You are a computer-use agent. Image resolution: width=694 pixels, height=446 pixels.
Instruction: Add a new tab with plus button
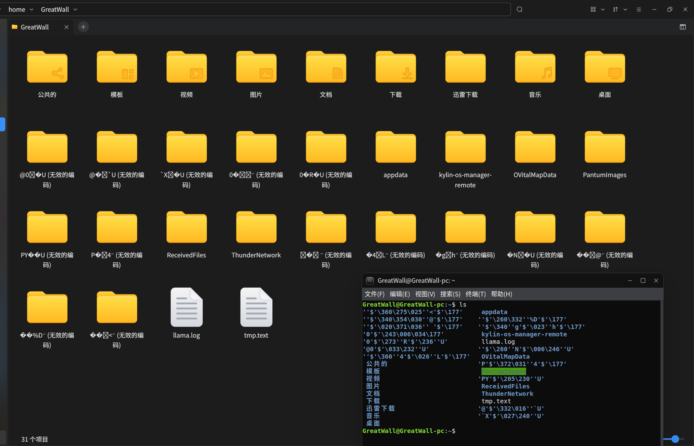pos(83,27)
